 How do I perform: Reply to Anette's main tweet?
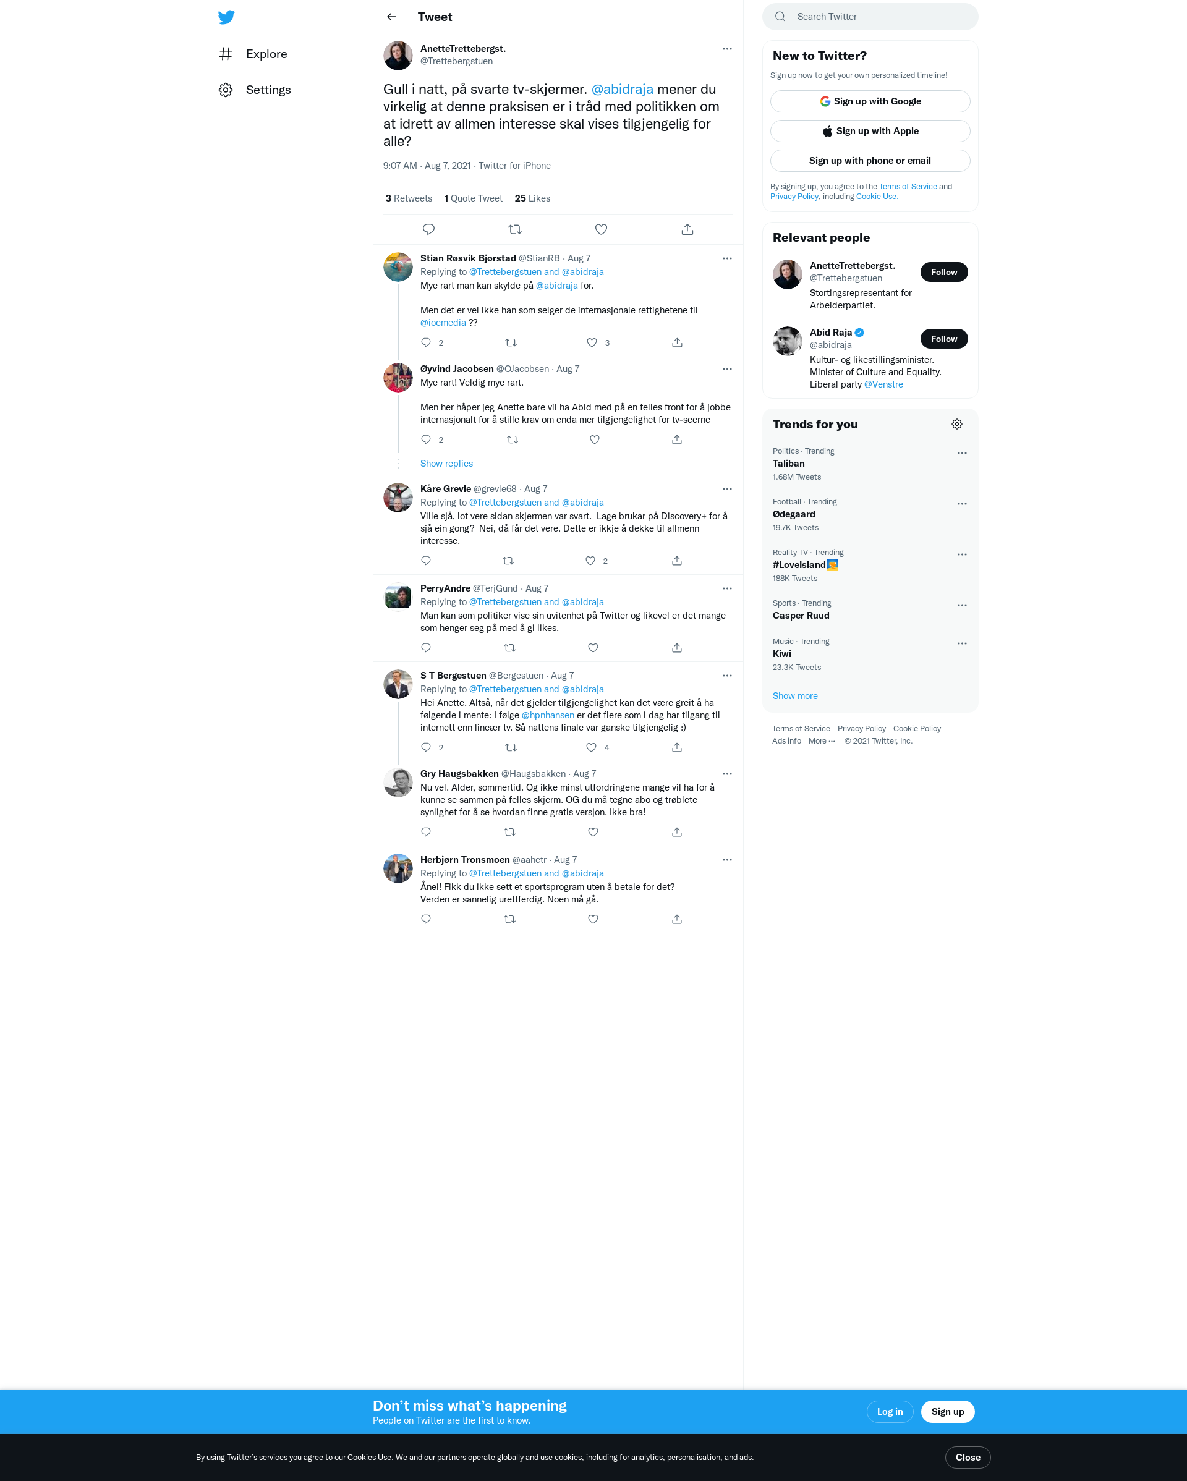[x=428, y=229]
